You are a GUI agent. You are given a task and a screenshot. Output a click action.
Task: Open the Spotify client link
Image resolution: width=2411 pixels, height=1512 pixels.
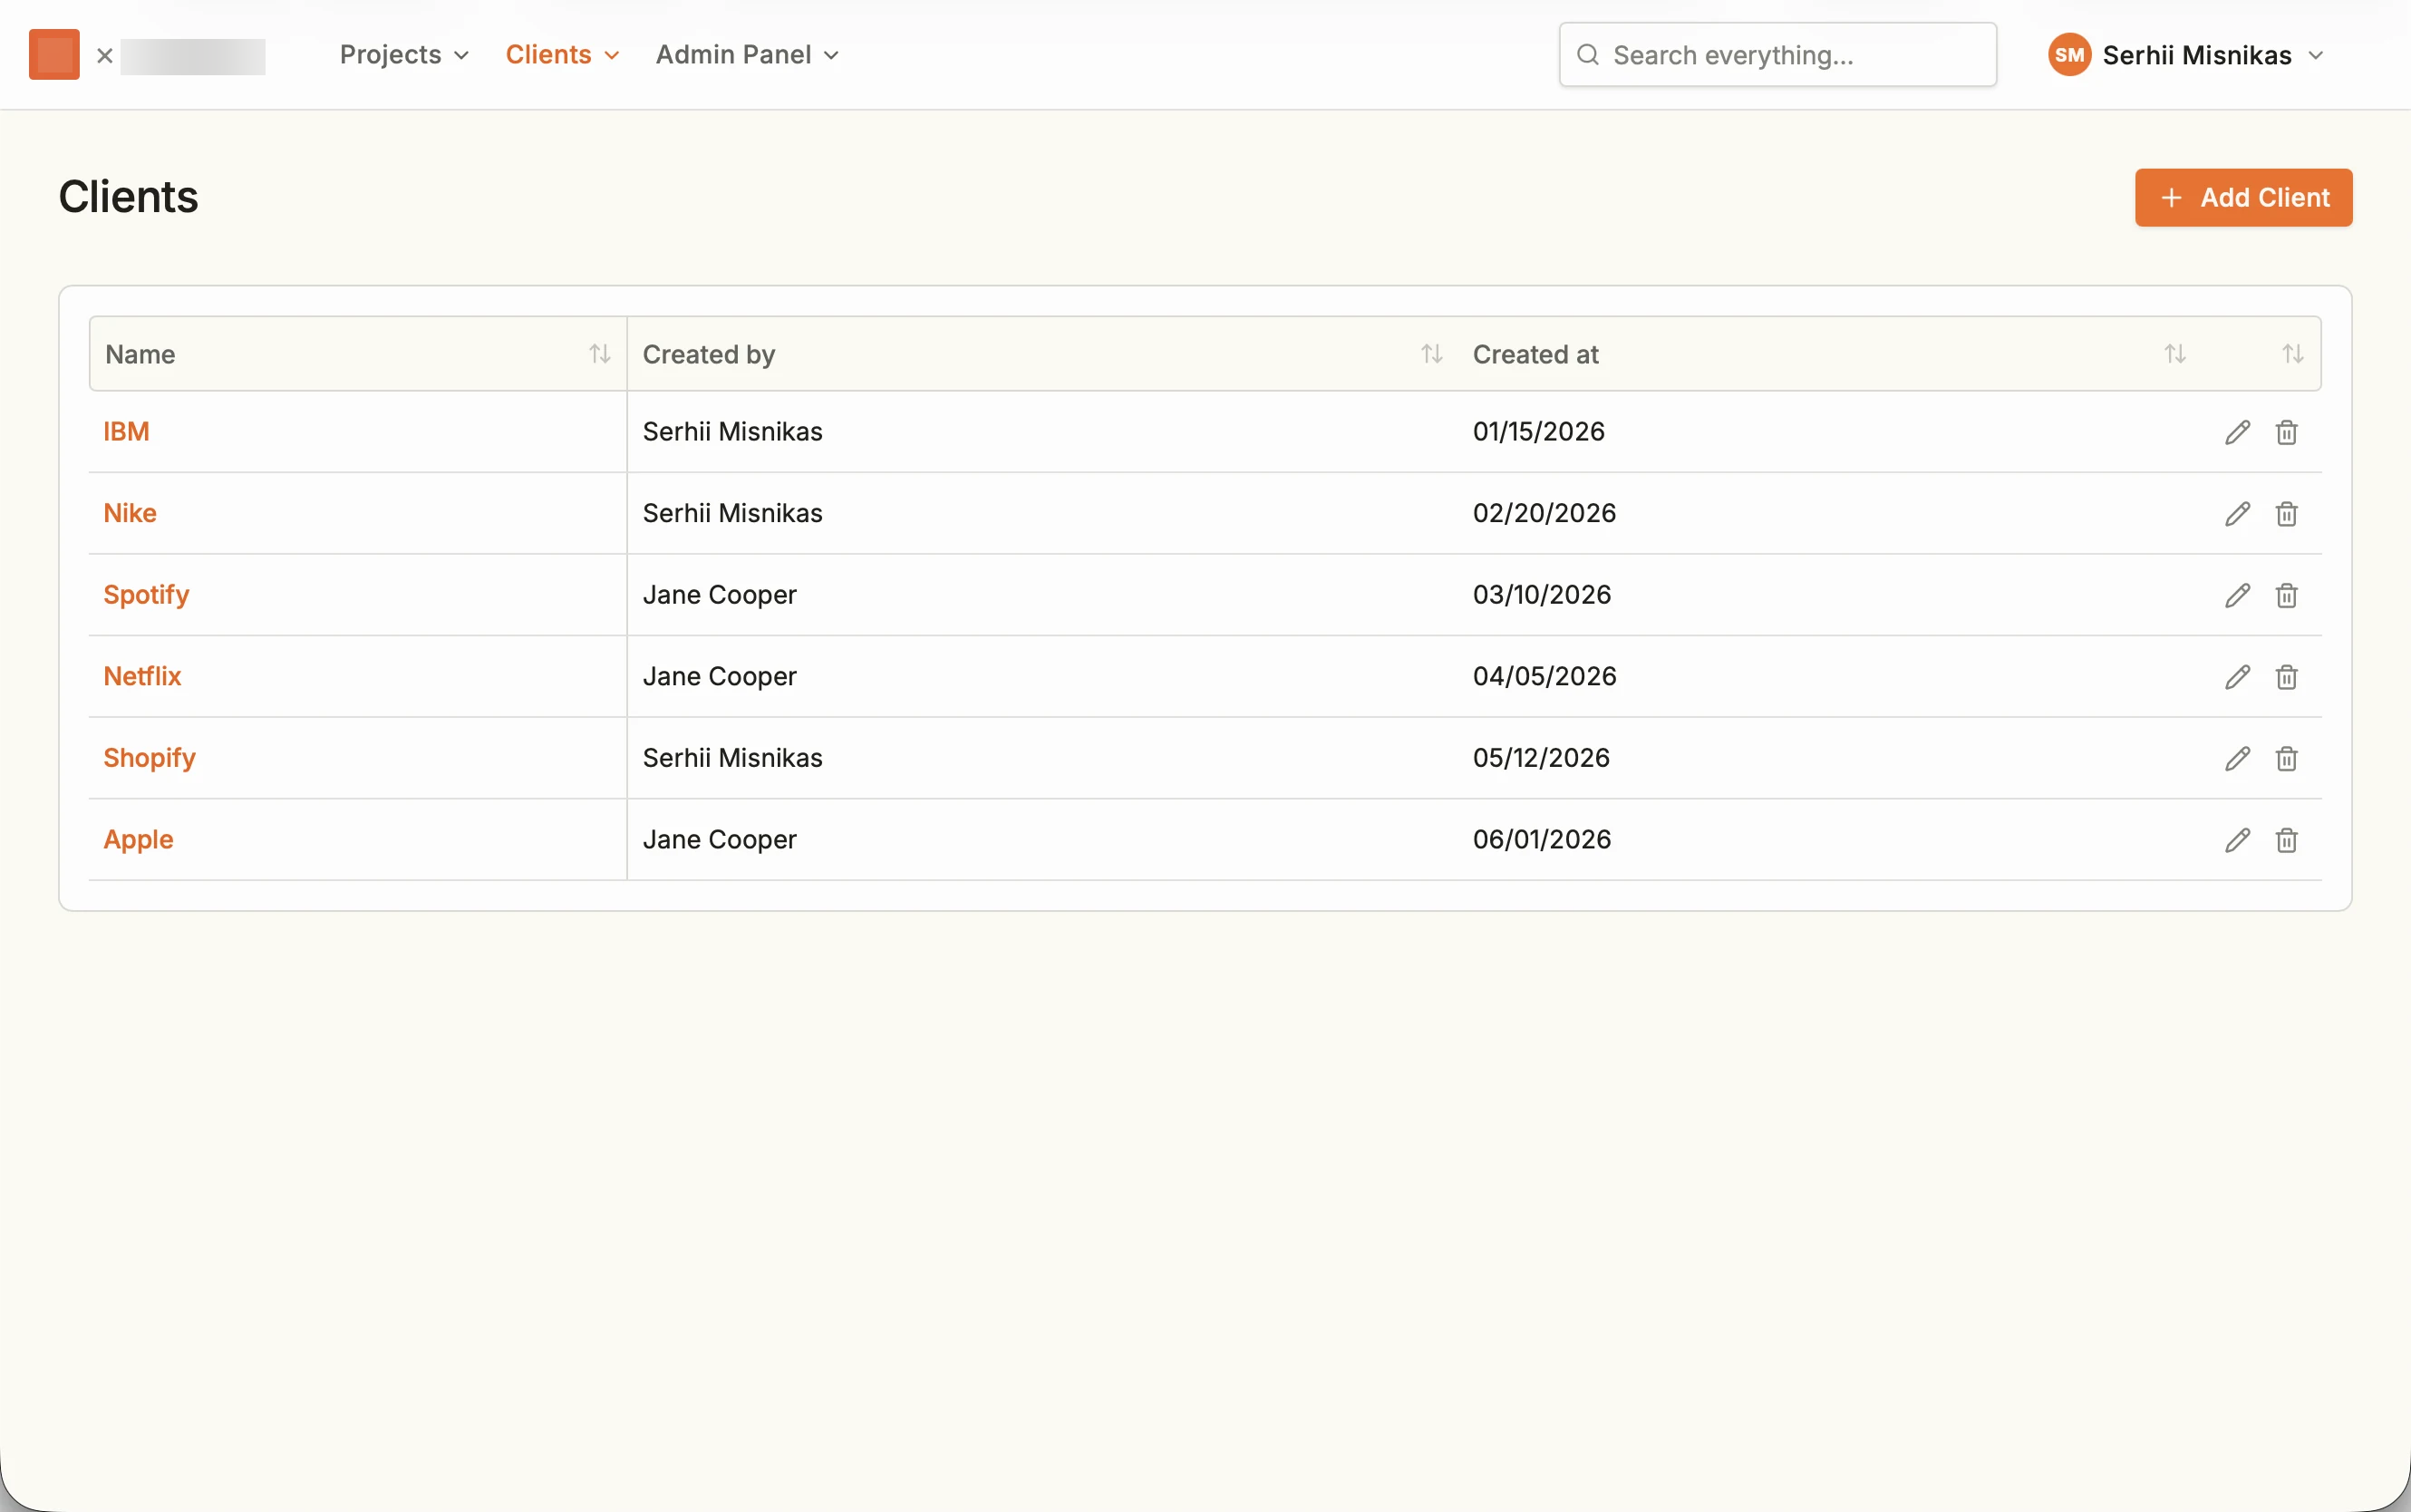click(x=146, y=595)
